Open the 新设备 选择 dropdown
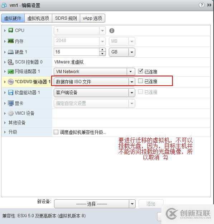 (x=94, y=204)
